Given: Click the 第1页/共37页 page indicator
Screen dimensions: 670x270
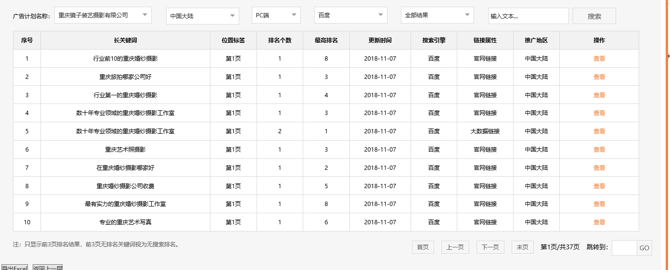Looking at the screenshot, I should [x=560, y=247].
